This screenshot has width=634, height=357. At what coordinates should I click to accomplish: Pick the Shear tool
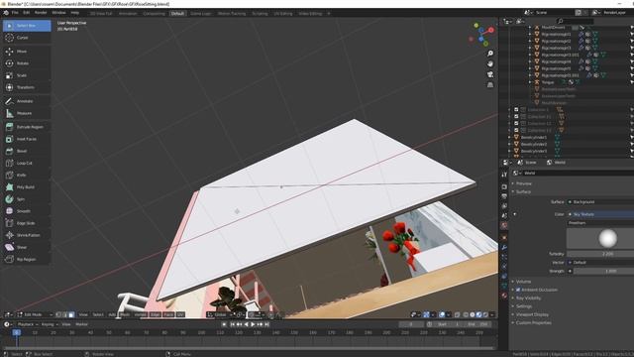27,247
